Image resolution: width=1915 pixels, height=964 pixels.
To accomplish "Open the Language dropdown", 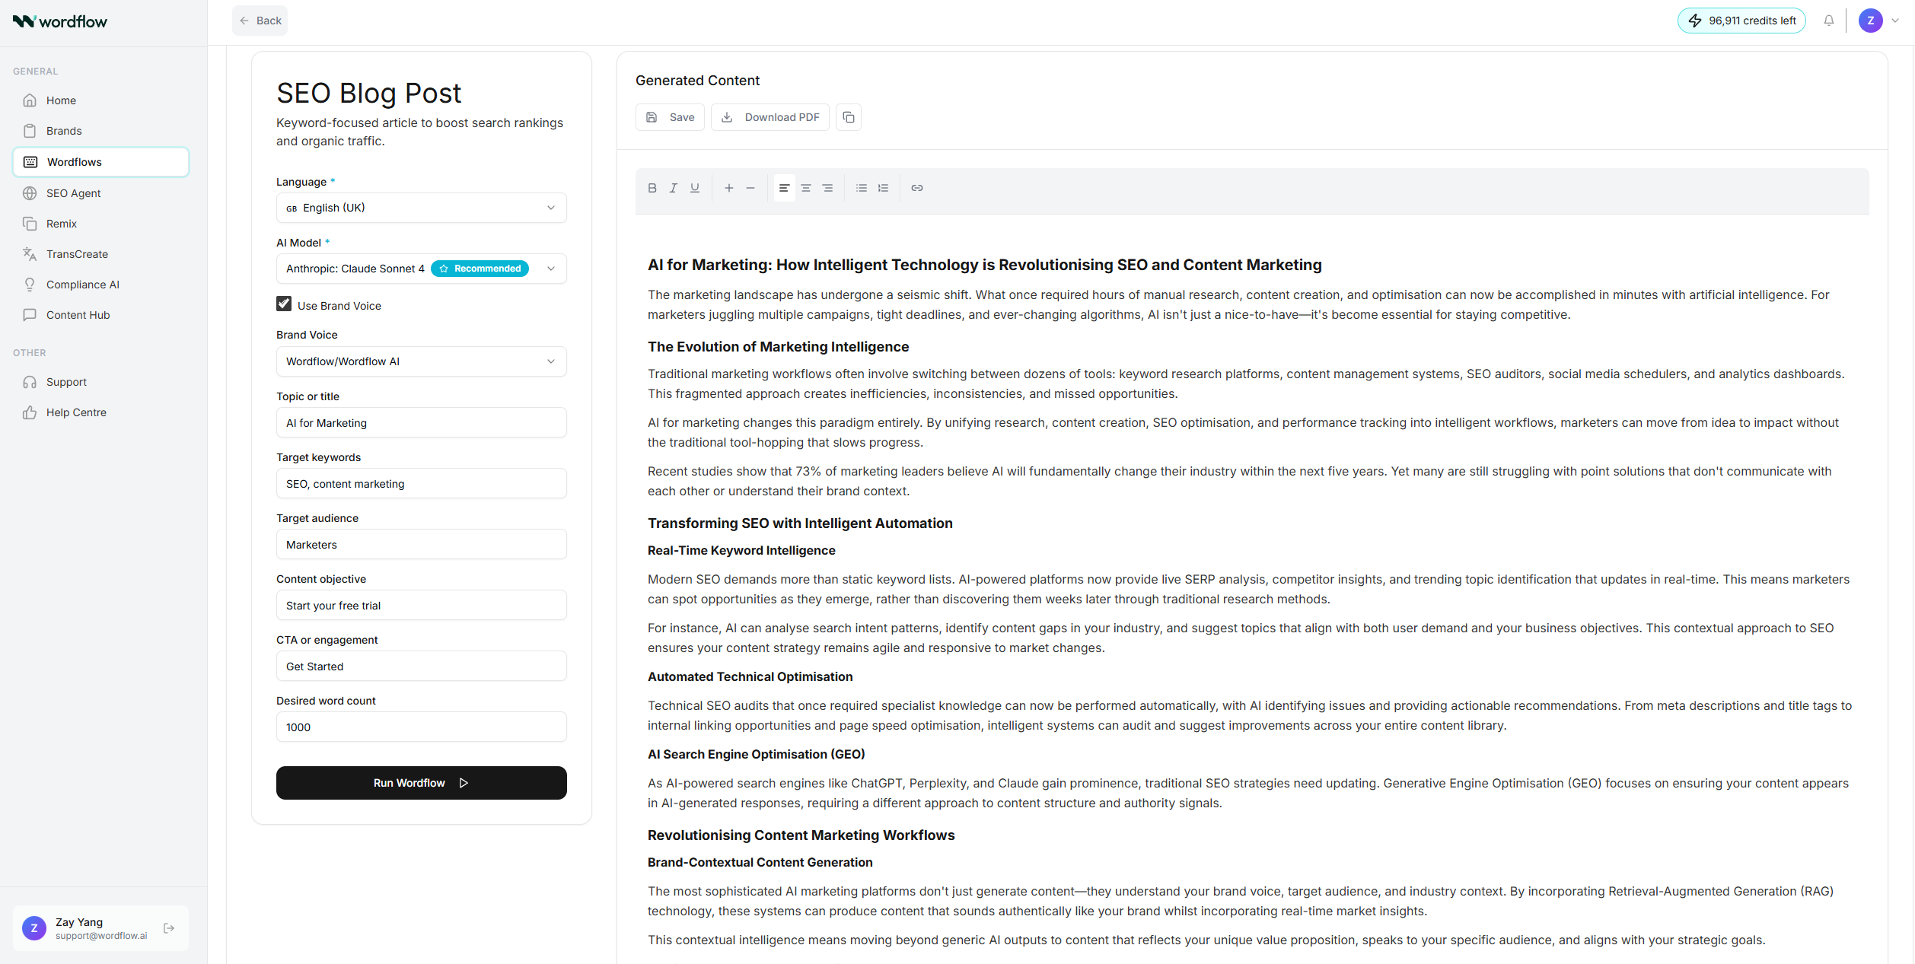I will click(x=421, y=208).
